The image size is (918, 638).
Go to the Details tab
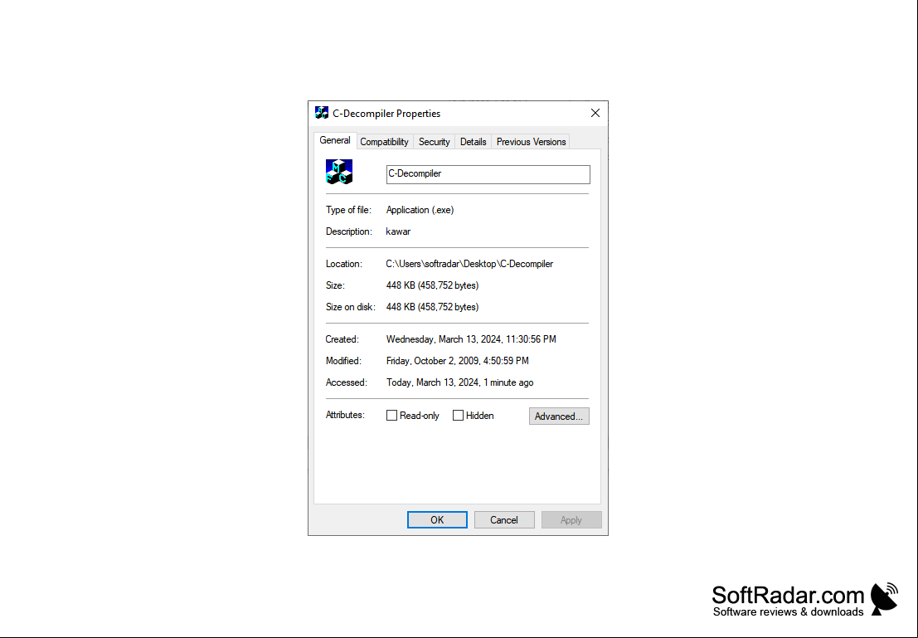tap(473, 142)
